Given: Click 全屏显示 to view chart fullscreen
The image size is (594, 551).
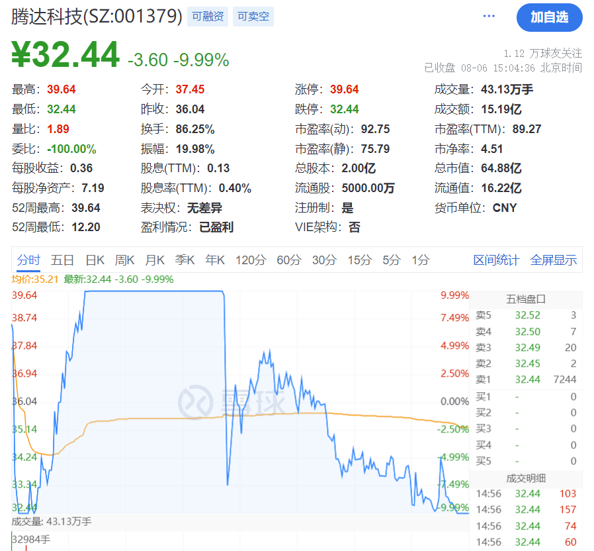Looking at the screenshot, I should 553,260.
